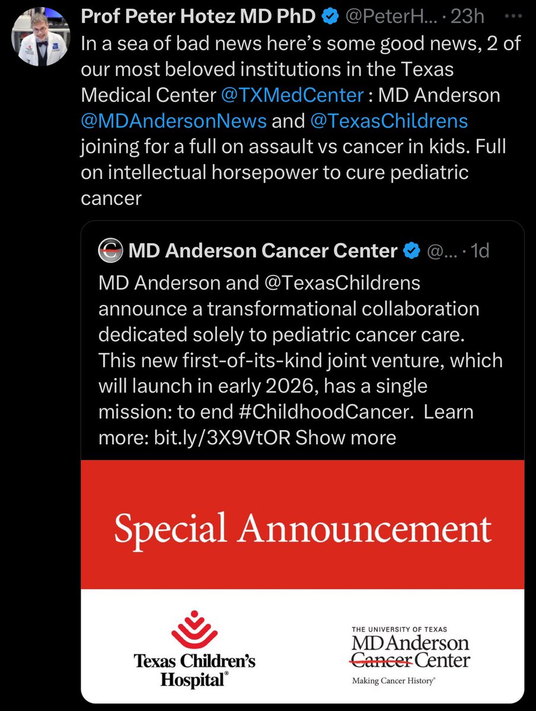536x711 pixels.
Task: Click the MD Anderson Cancer Center account name
Action: pos(263,251)
